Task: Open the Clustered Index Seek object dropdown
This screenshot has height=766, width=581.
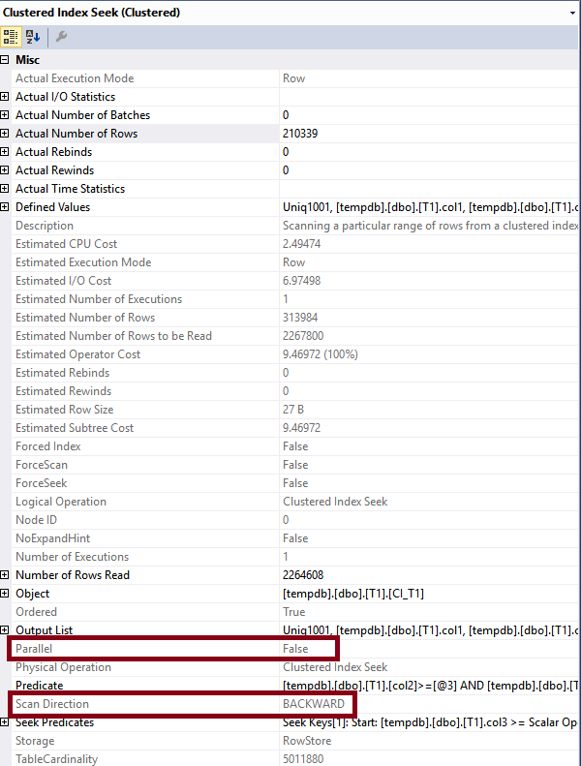Action: coord(572,13)
